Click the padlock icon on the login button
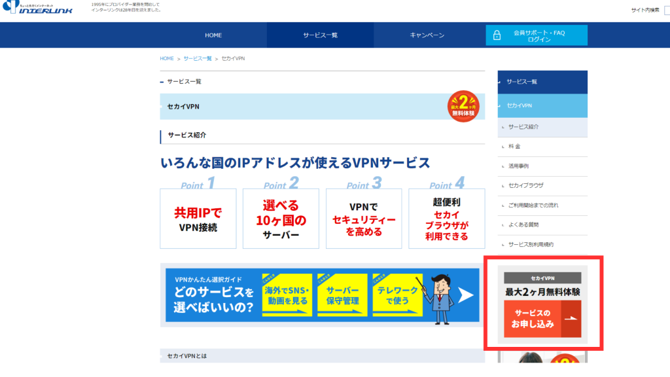This screenshot has width=670, height=377. coord(497,35)
